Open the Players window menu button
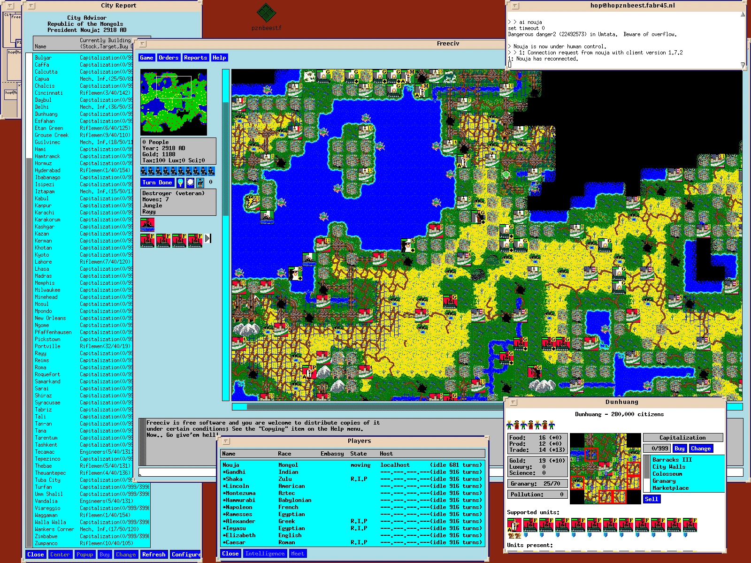This screenshot has height=563, width=751. coord(226,441)
